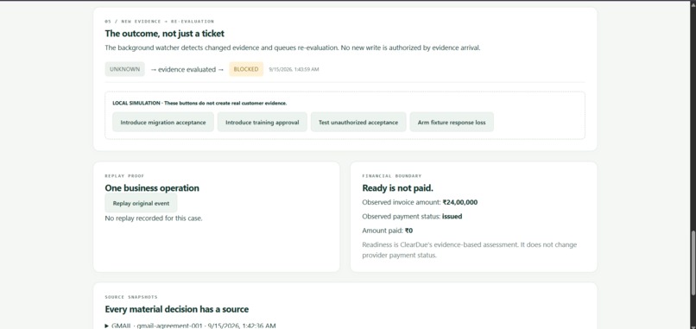
Task: Click the ClearDue readiness disclaimer text
Action: pos(470,250)
